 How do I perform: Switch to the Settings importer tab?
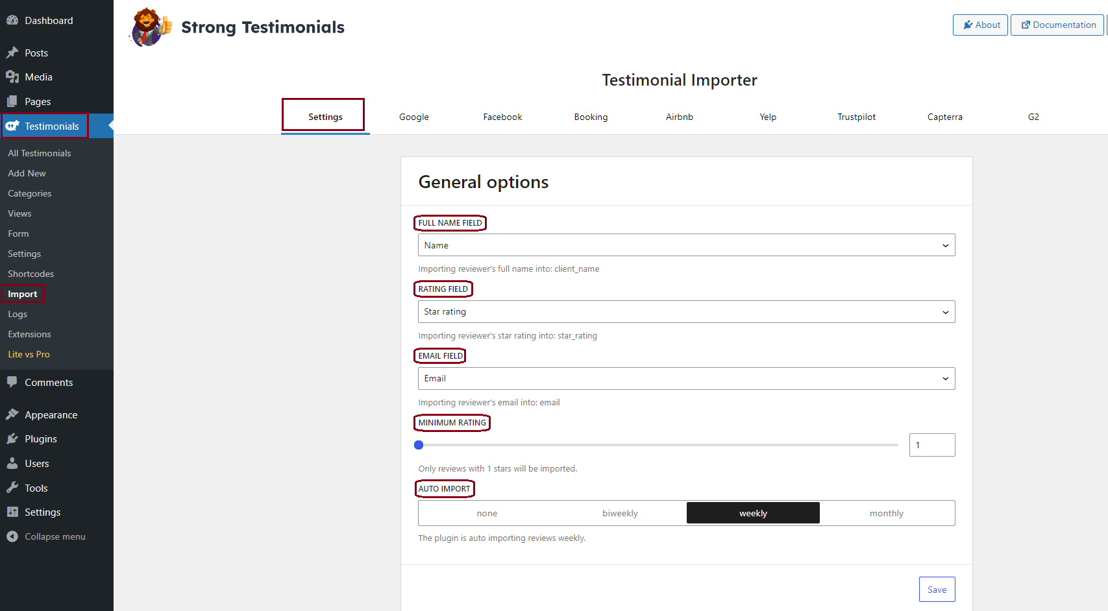click(x=325, y=117)
